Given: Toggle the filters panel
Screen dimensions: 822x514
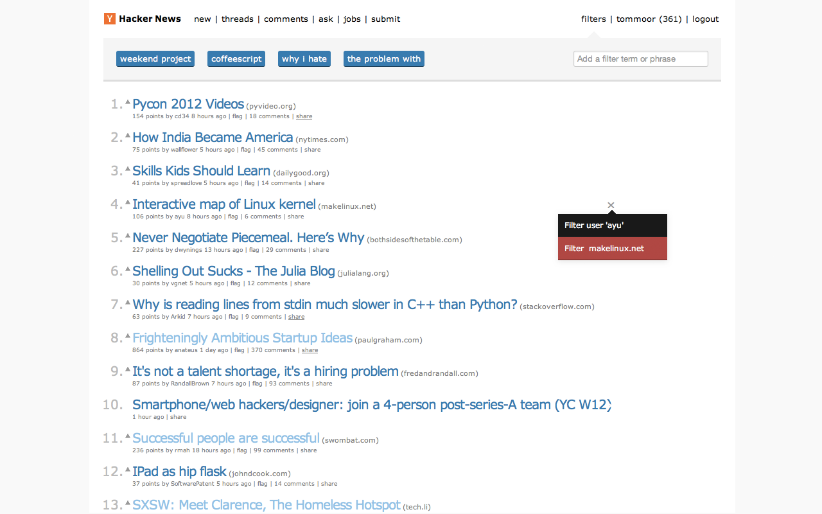Looking at the screenshot, I should click(593, 19).
